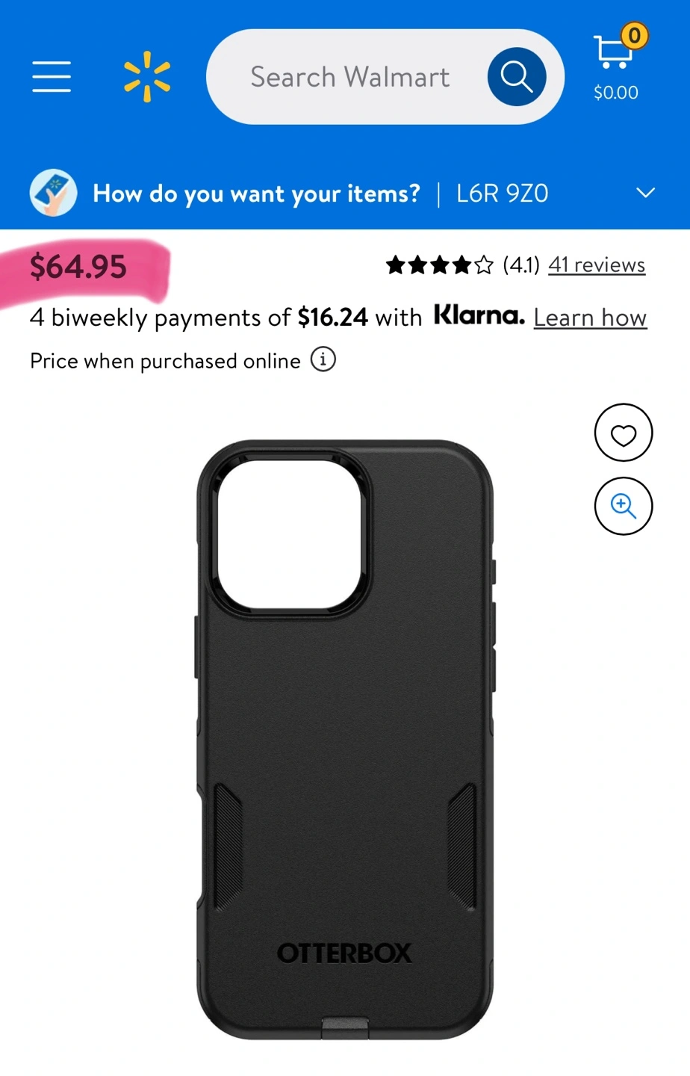The image size is (690, 1076).
Task: Tap the cart item count badge
Action: point(634,35)
